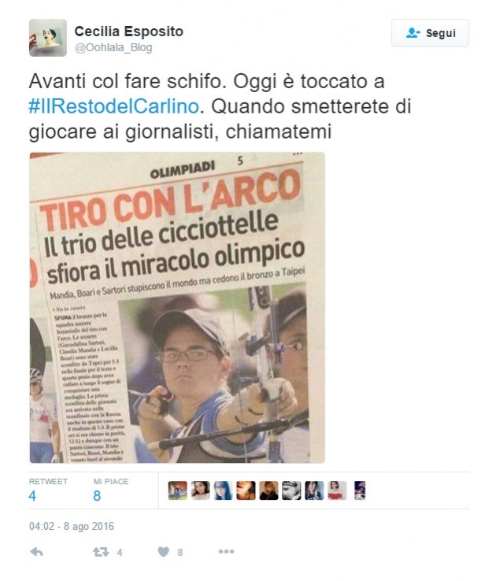Open the black-and-white liker avatar

click(291, 490)
